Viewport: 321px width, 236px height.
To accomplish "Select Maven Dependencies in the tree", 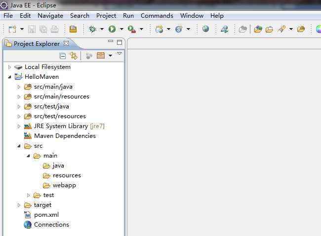I will (x=65, y=136).
